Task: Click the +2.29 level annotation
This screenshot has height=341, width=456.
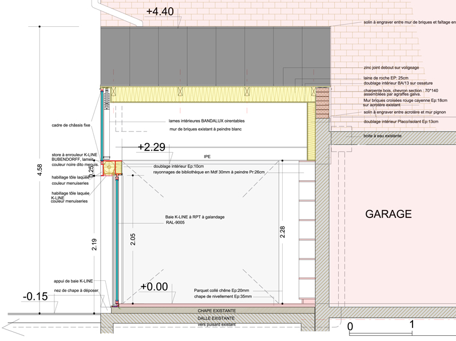Action: [152, 147]
